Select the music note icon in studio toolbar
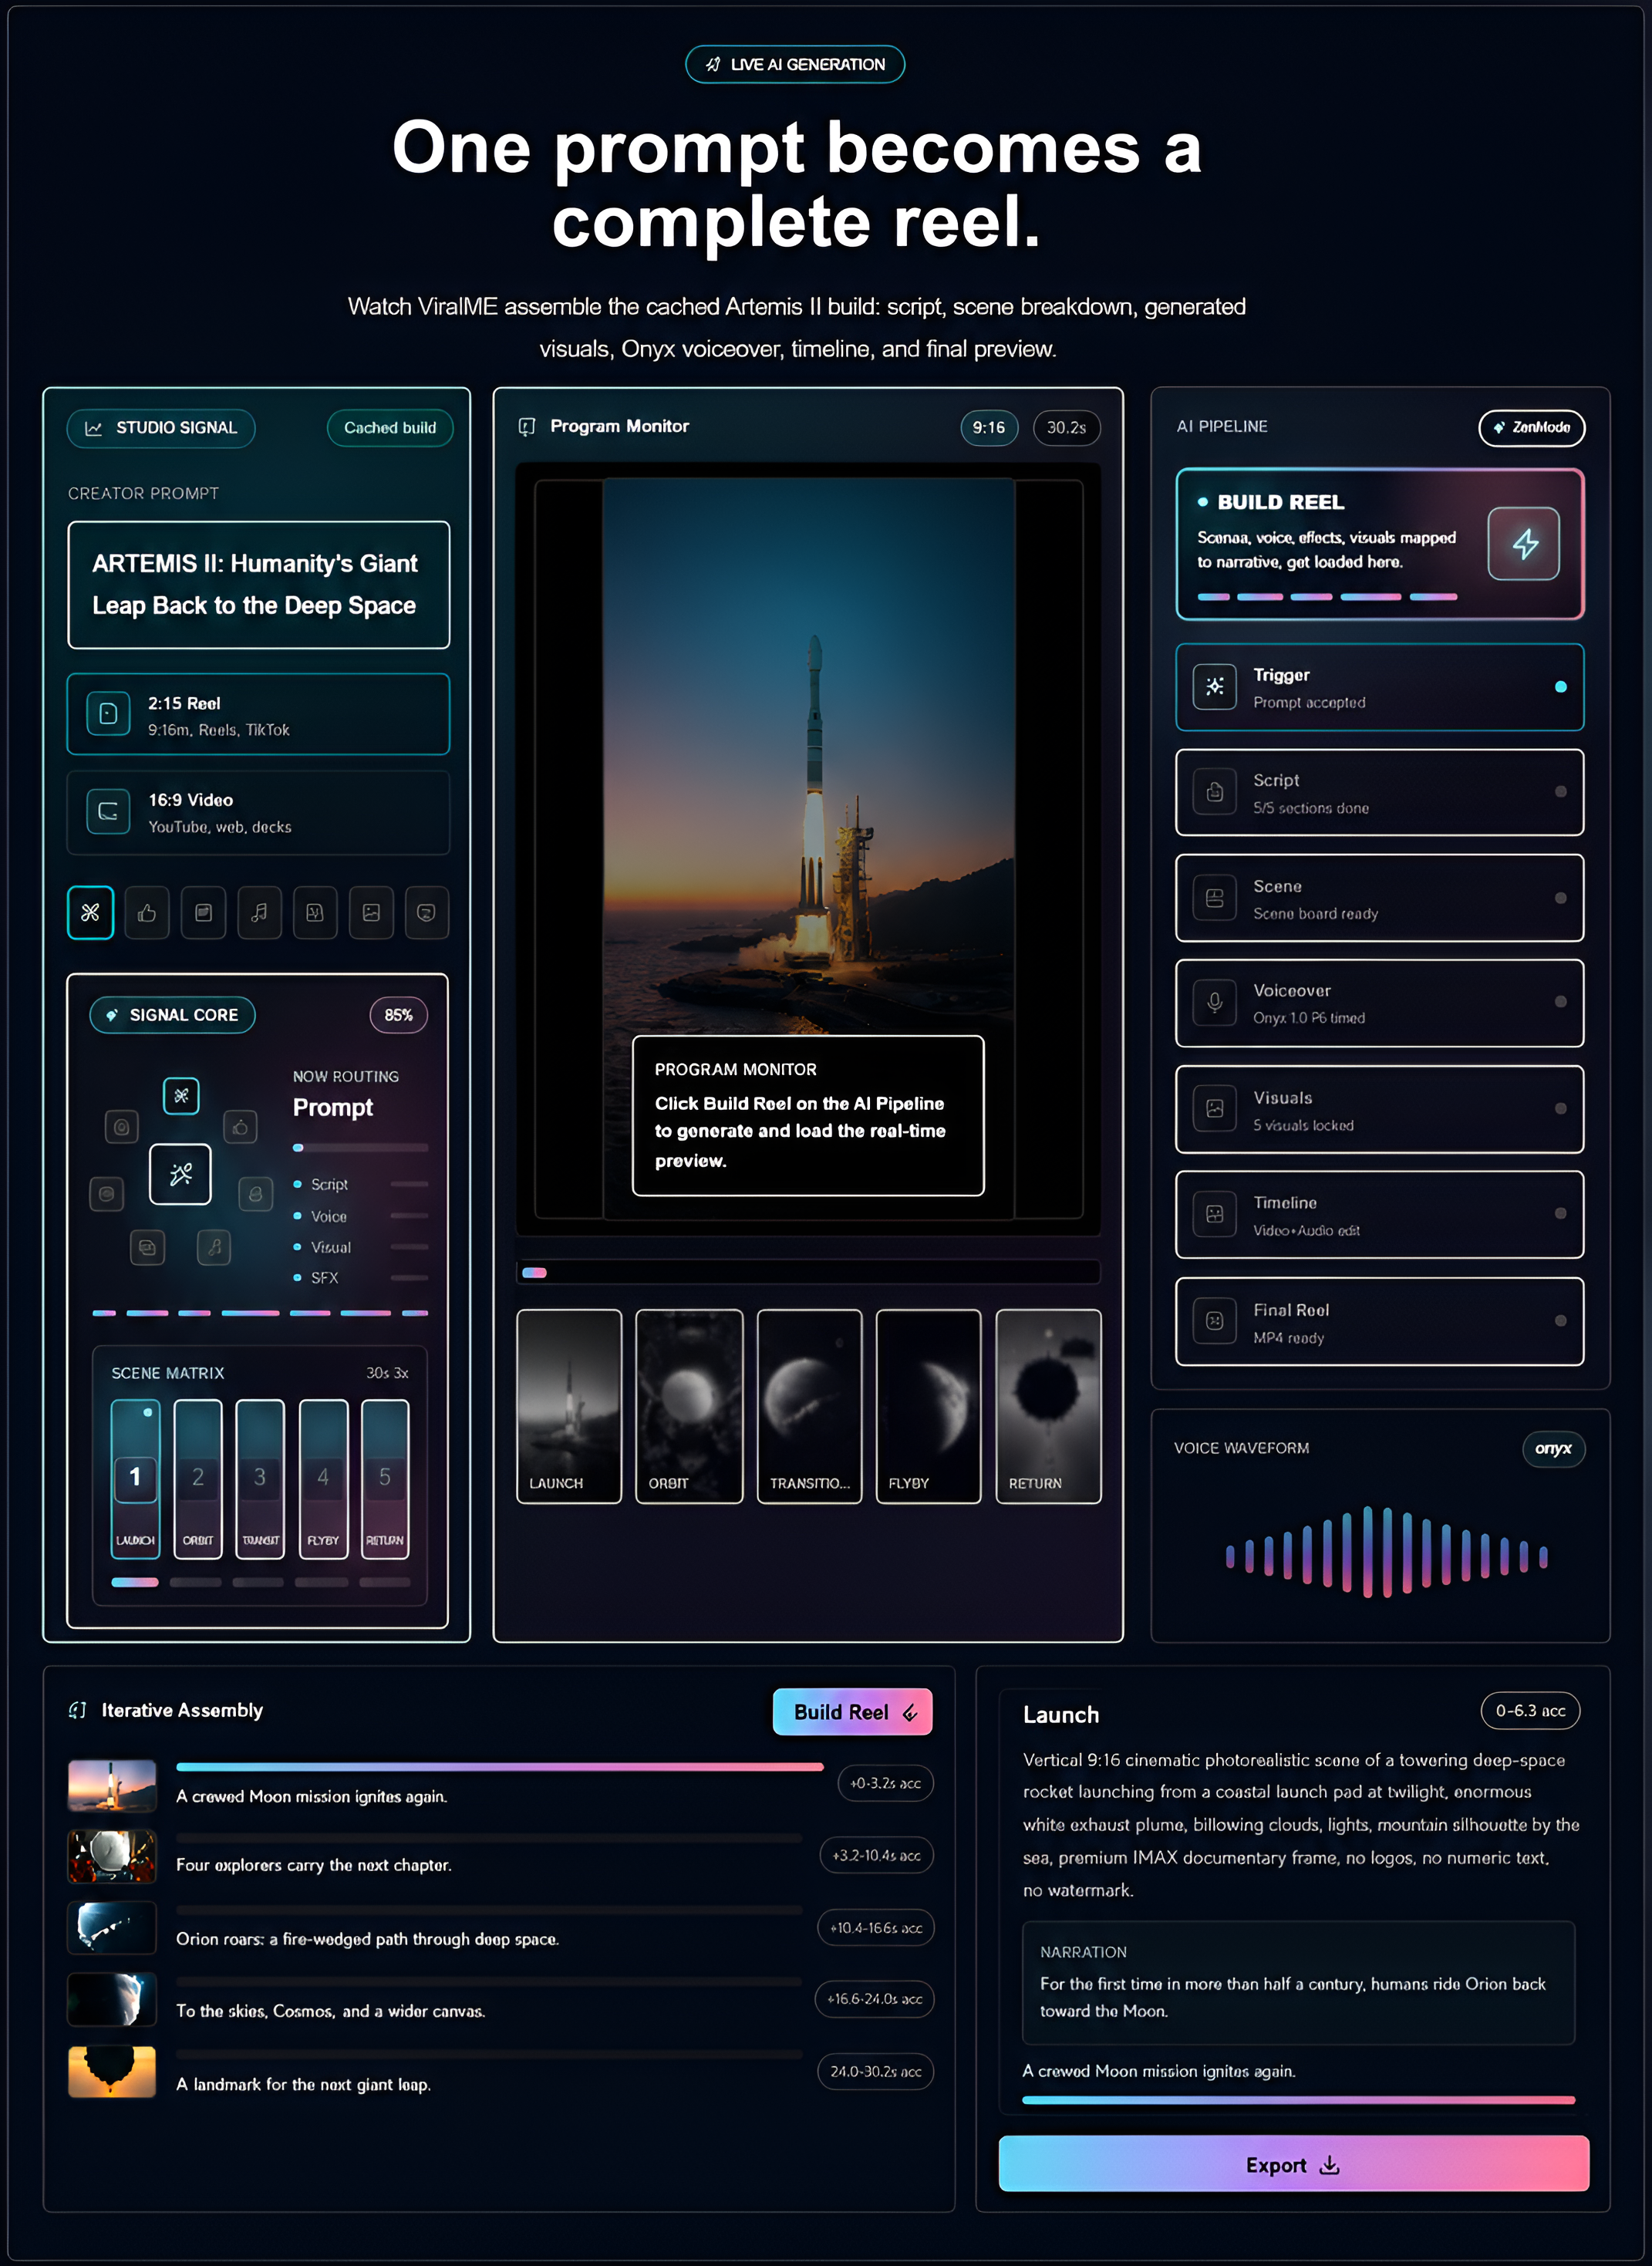This screenshot has height=2266, width=1652. [x=259, y=912]
